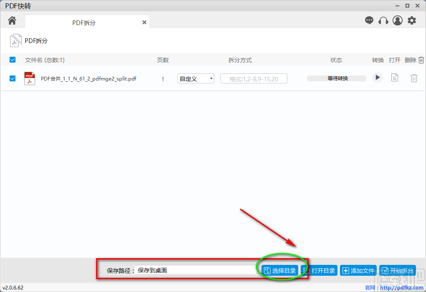Open the settings gear icon
This screenshot has width=426, height=292.
pos(412,20)
